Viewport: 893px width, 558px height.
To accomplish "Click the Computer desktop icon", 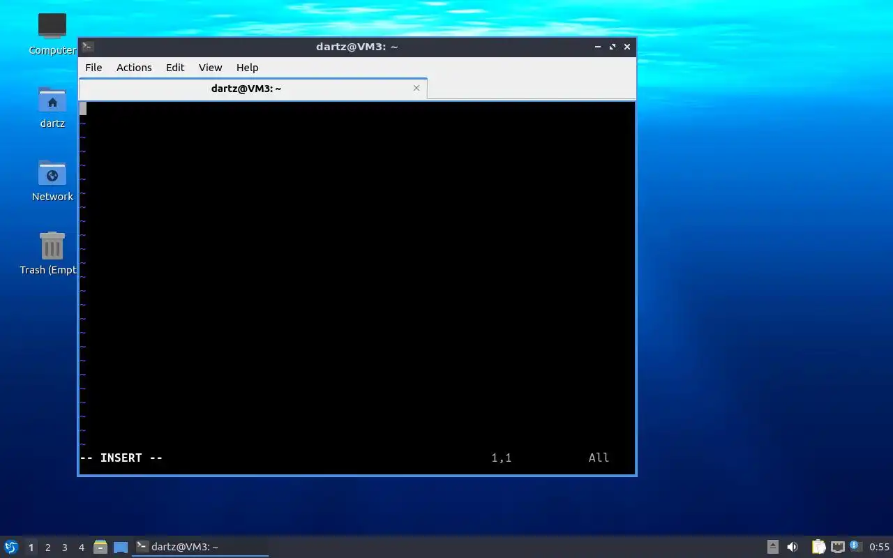I will click(x=52, y=34).
